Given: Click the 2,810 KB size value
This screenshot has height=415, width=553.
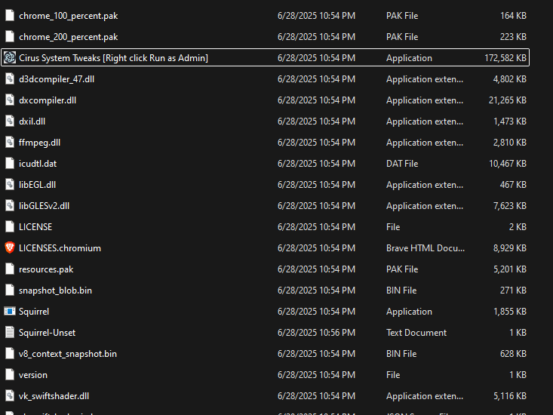Looking at the screenshot, I should click(510, 143).
